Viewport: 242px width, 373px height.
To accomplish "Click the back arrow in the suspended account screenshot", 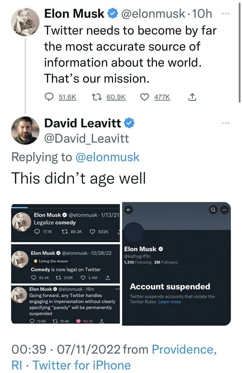I will pyautogui.click(x=129, y=210).
